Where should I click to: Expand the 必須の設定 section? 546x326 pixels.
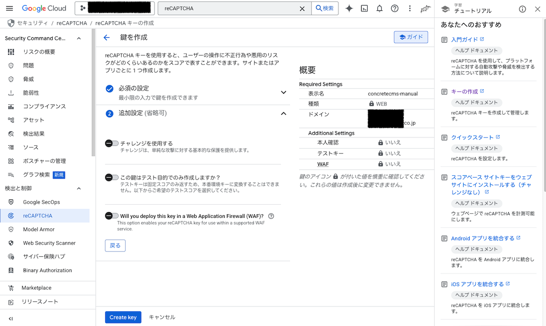[x=283, y=92]
